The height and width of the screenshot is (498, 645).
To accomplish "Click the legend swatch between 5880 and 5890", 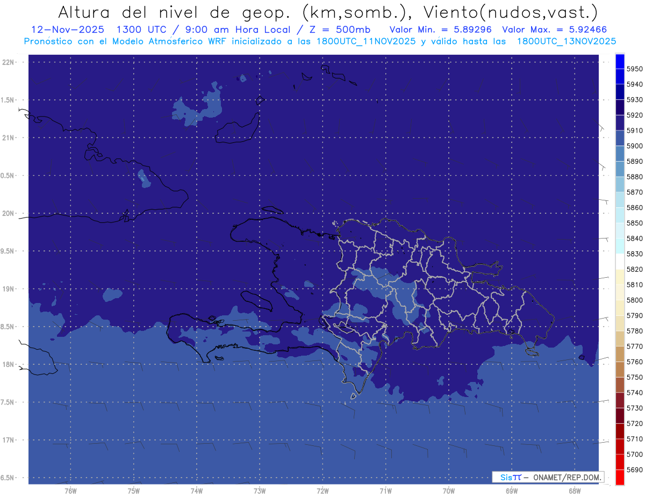I will [620, 169].
